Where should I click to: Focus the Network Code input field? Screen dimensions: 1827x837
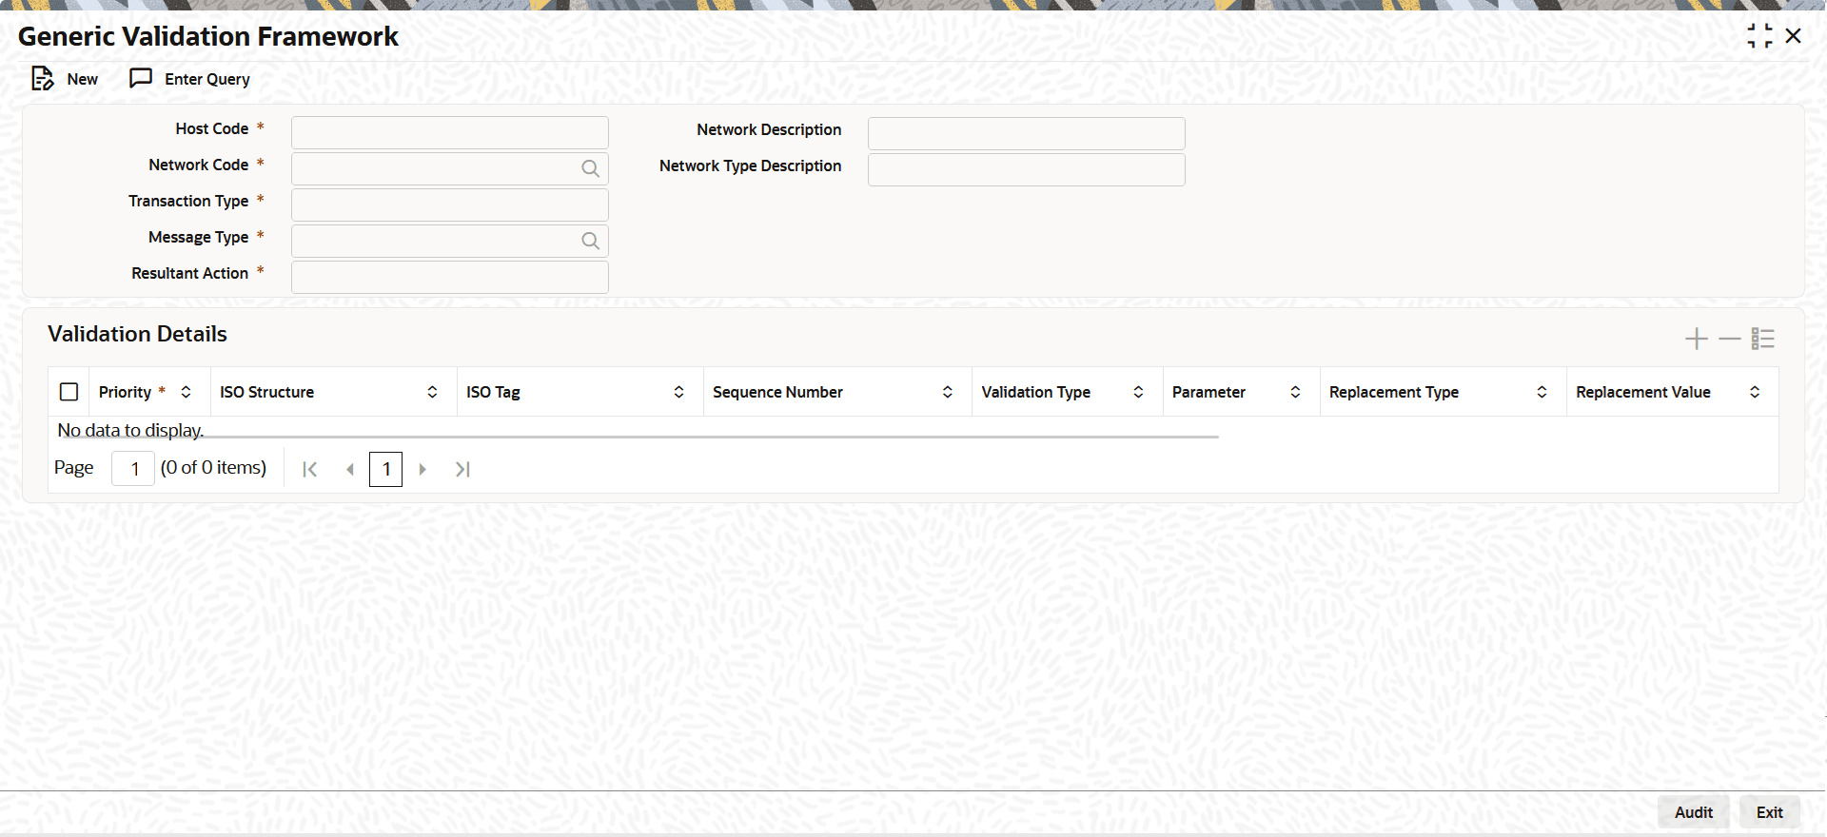click(x=450, y=168)
